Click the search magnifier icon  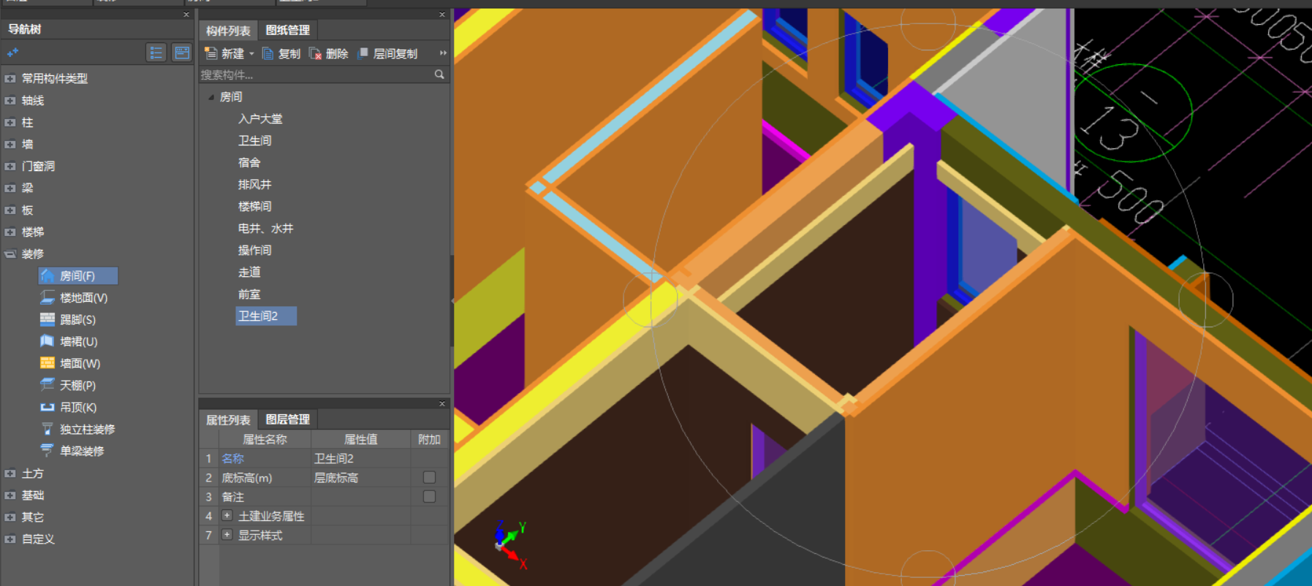439,75
